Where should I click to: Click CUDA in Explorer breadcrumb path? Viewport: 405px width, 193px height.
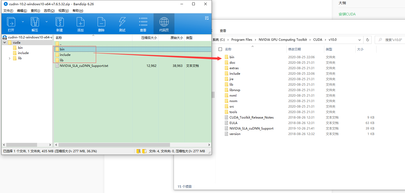click(x=318, y=40)
